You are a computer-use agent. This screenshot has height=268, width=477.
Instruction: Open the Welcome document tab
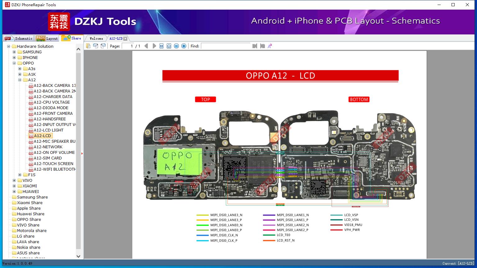[96, 38]
